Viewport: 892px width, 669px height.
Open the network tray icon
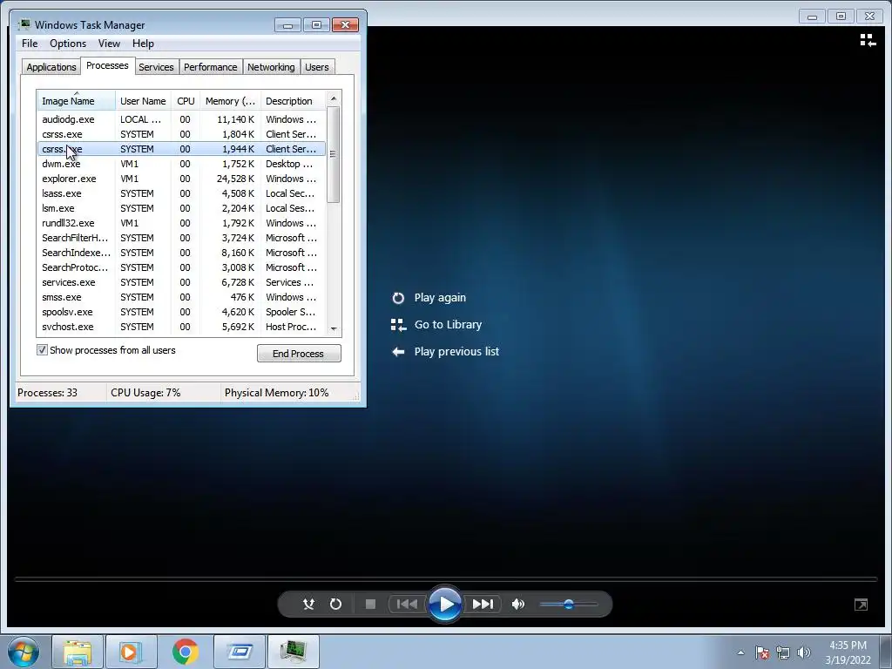(x=783, y=652)
